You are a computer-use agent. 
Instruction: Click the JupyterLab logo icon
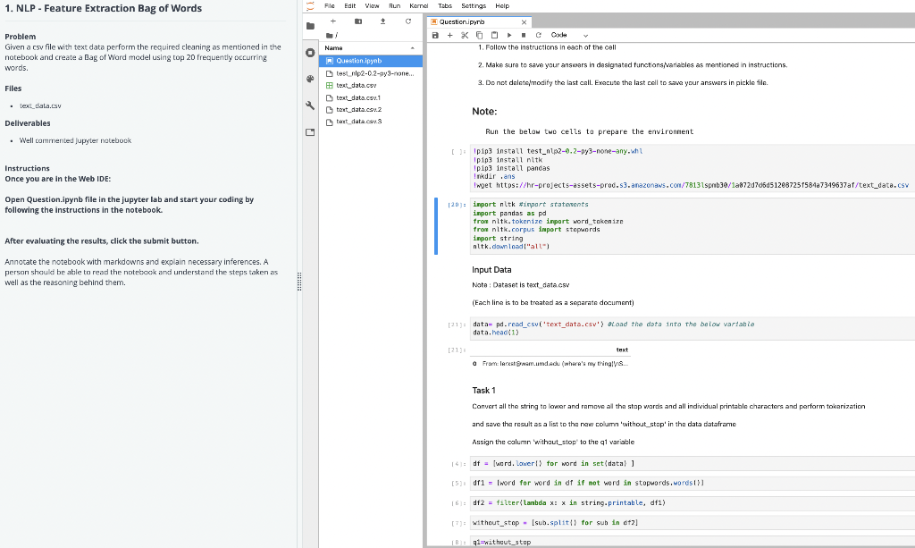pos(310,6)
